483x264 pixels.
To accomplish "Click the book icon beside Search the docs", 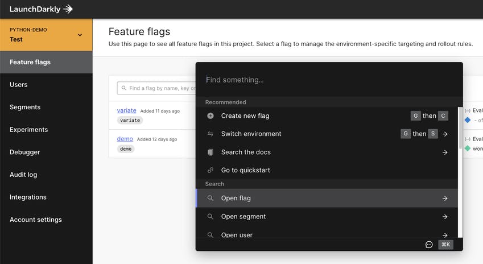I will [x=210, y=152].
